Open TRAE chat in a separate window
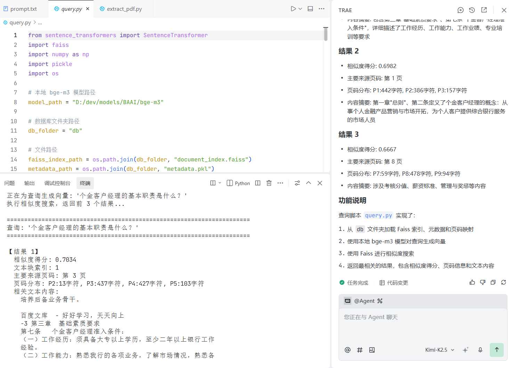Screen dimensions: 511x368 tap(484, 10)
